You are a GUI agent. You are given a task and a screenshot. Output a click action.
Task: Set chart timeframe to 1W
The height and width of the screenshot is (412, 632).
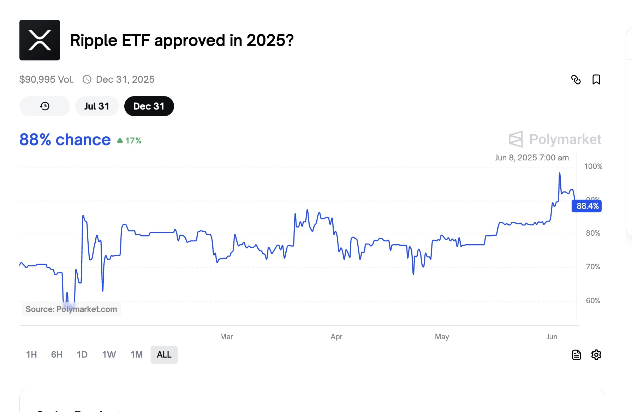point(109,354)
